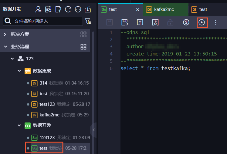Click the Di icon of the test123 node

click(34, 104)
